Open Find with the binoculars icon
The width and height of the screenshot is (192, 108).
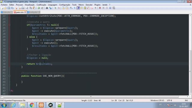(x=47, y=8)
